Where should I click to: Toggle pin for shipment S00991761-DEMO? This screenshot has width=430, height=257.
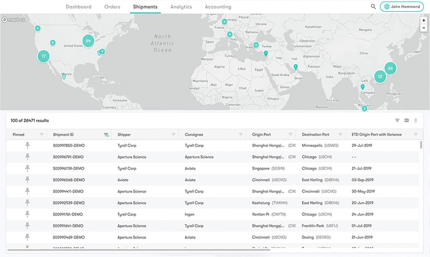click(27, 214)
